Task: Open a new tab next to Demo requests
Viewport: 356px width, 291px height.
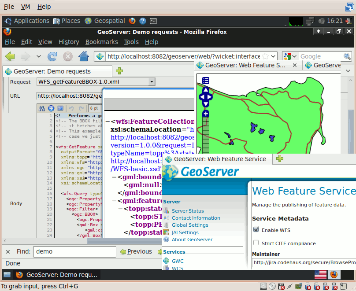Action: coord(119,71)
